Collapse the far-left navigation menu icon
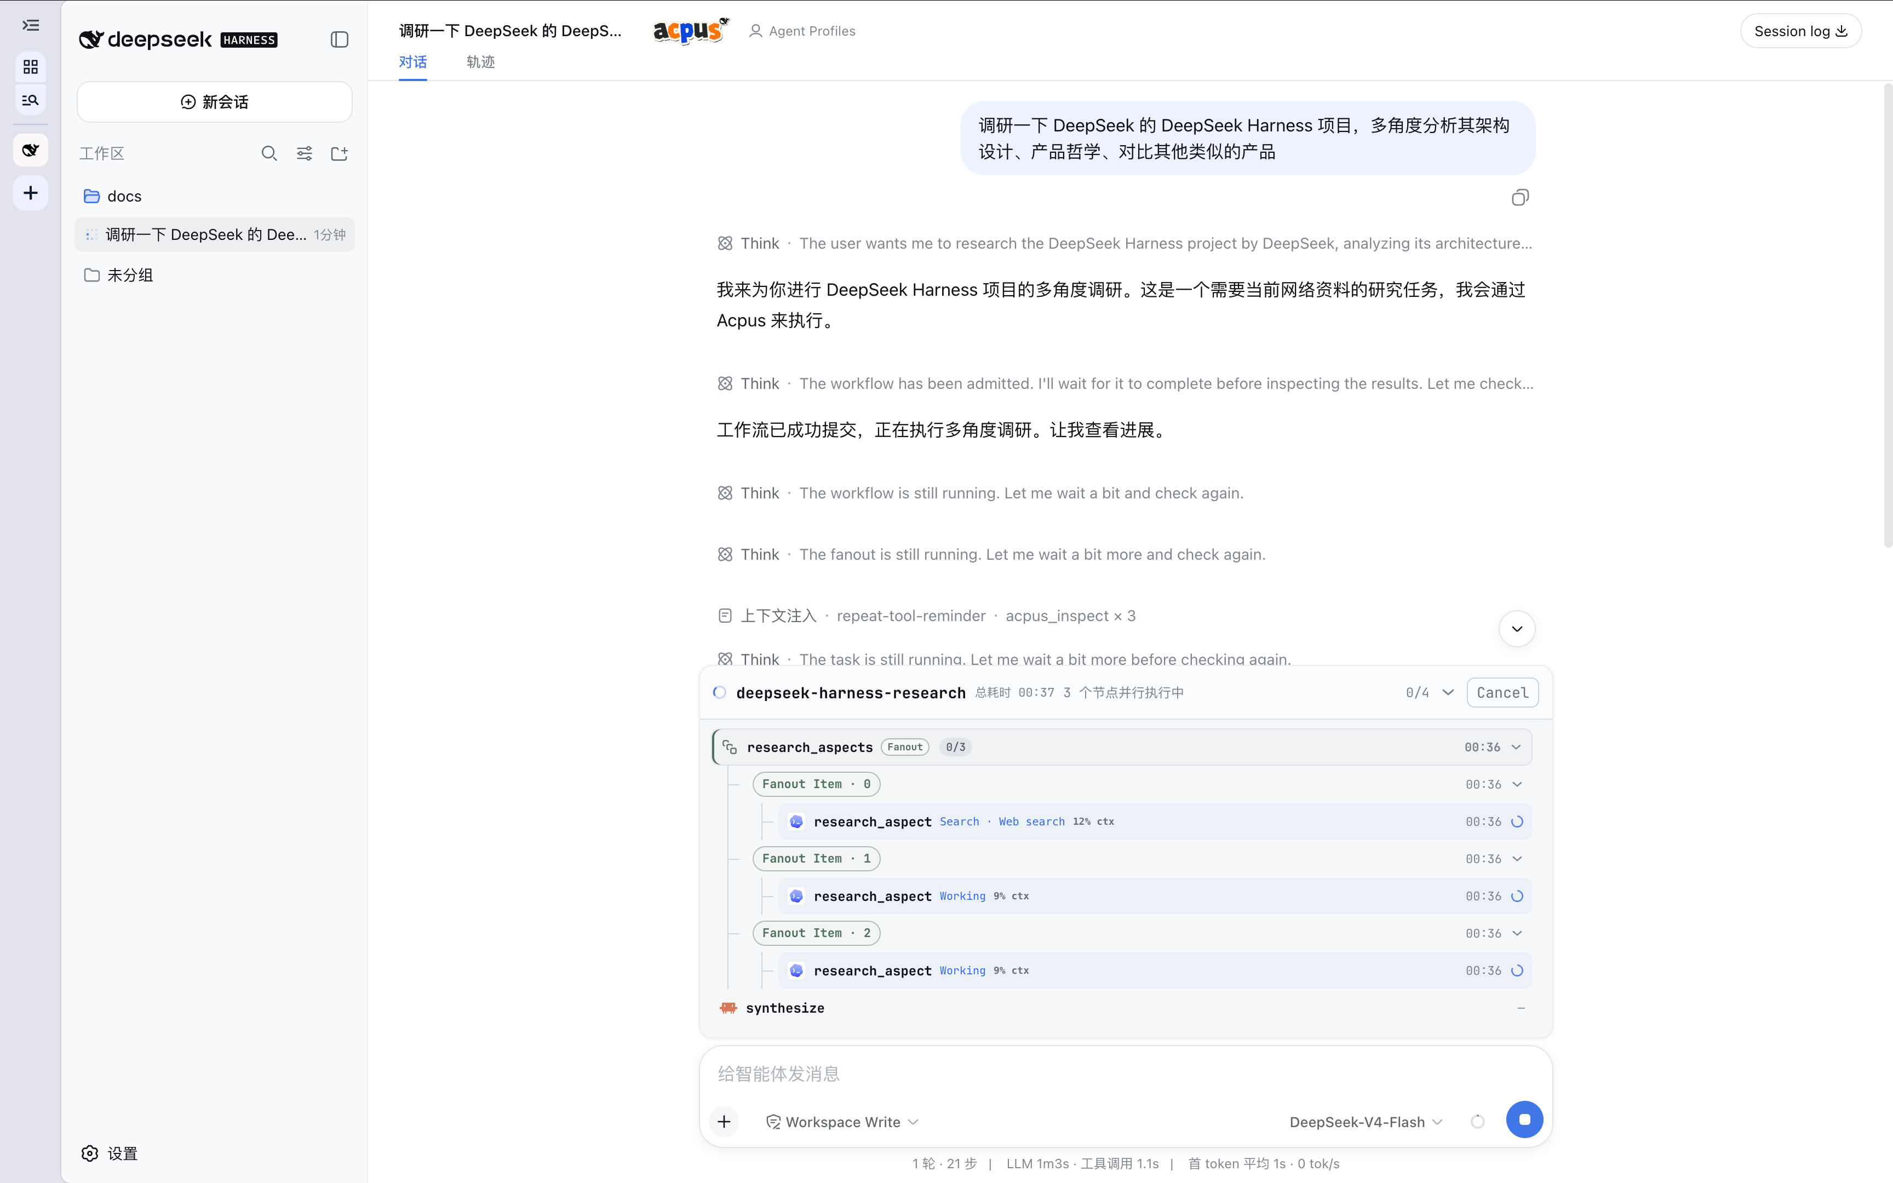1893x1183 pixels. click(x=31, y=26)
